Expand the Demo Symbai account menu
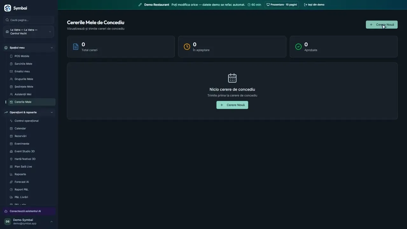Screen dimensions: 407x229 pyautogui.click(x=29, y=222)
